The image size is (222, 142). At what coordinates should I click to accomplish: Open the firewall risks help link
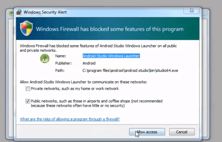point(70,119)
